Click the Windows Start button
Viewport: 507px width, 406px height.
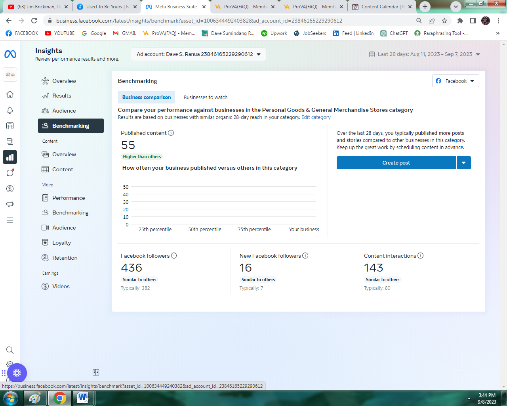(x=10, y=398)
